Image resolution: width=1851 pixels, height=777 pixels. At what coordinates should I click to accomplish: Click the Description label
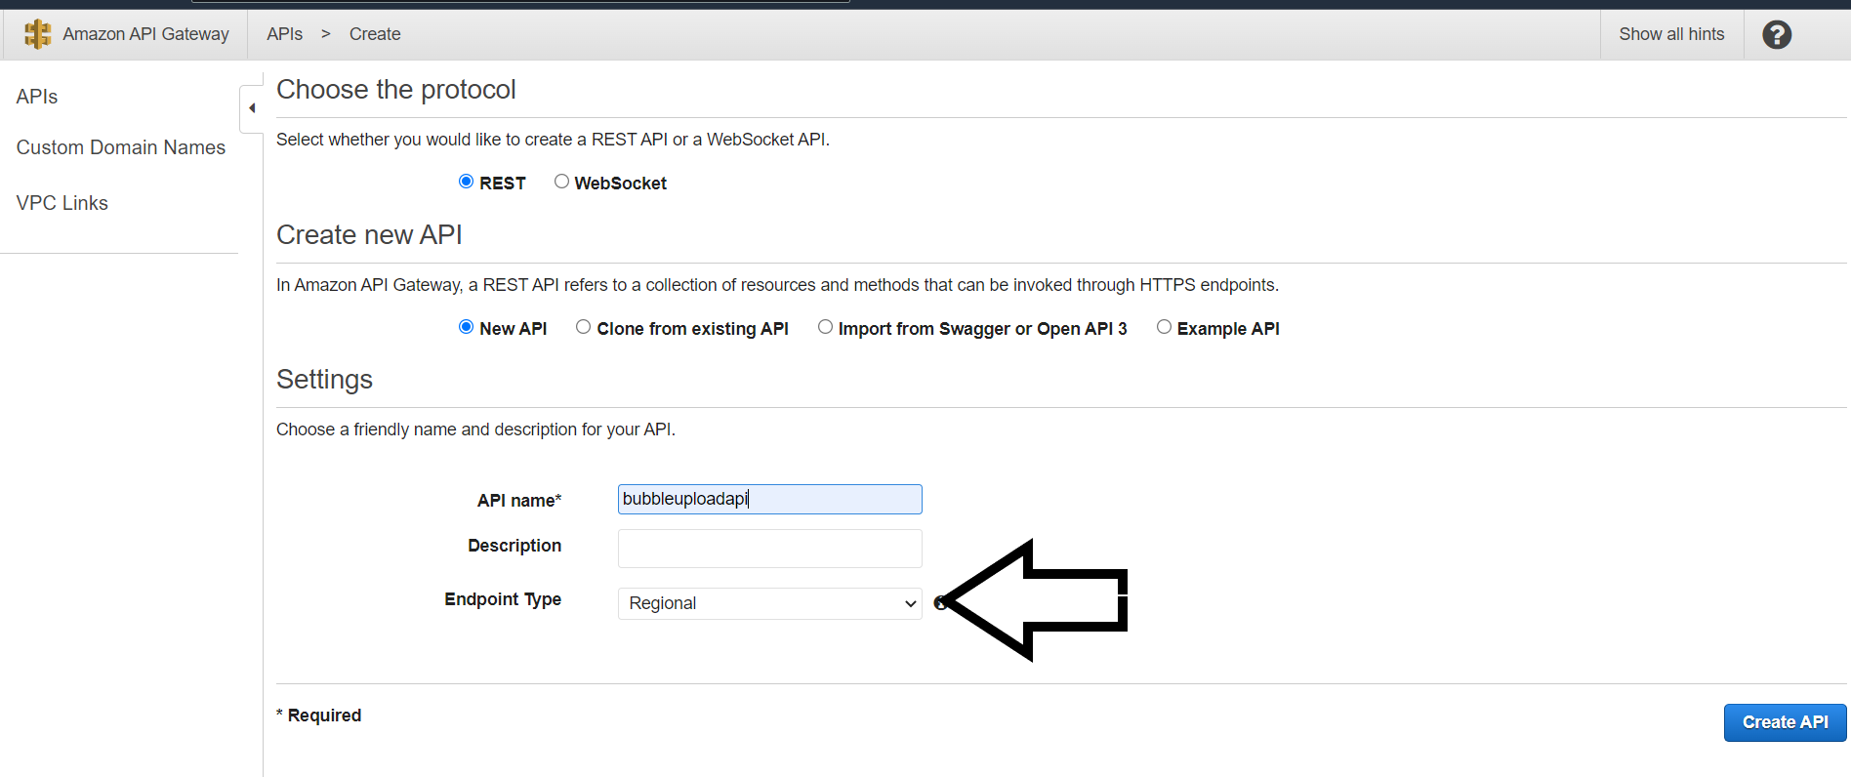[x=514, y=546]
